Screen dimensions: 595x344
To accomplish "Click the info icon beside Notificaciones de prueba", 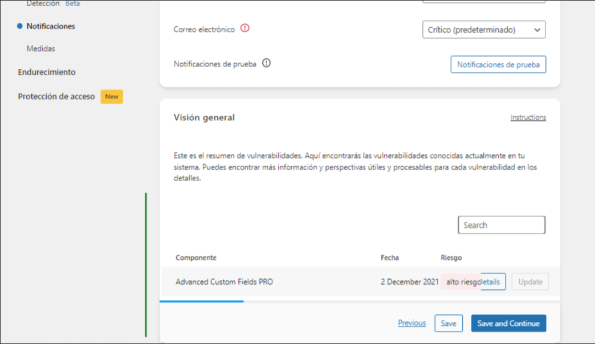I will coord(266,63).
